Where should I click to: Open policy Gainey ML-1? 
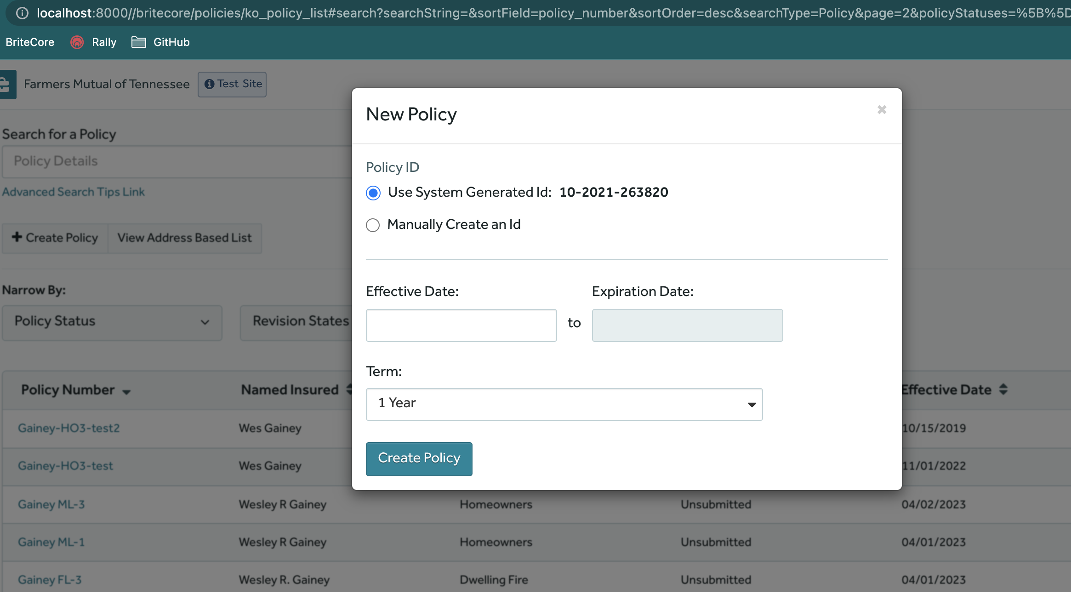(x=51, y=542)
